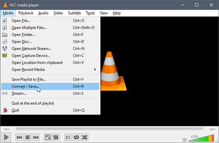Click the Open File menu icon
The image size is (219, 143).
click(5, 21)
